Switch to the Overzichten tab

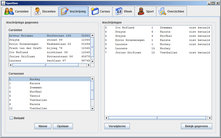coord(172,12)
